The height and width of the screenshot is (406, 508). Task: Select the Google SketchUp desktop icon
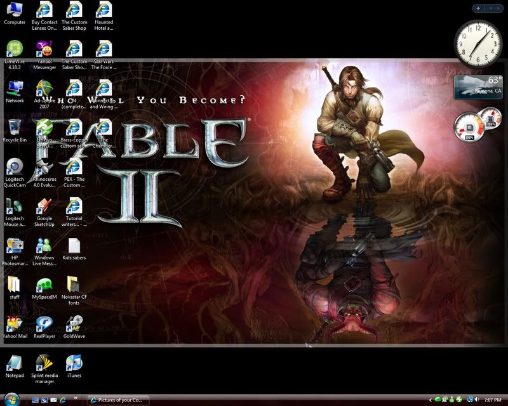(x=44, y=206)
